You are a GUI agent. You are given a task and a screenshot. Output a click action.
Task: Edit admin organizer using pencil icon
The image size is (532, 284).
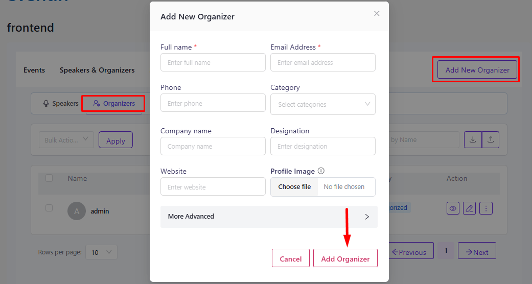(469, 208)
